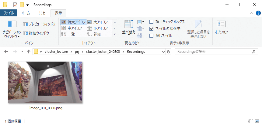Collapse the ribbon with the chevron
This screenshot has height=125, width=262.
[251, 13]
